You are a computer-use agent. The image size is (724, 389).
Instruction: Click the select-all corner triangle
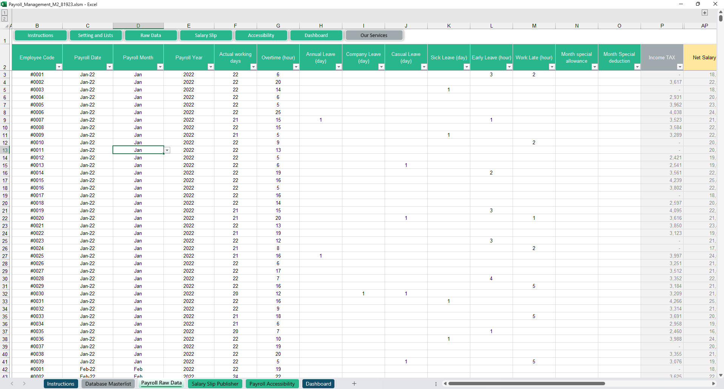point(7,26)
